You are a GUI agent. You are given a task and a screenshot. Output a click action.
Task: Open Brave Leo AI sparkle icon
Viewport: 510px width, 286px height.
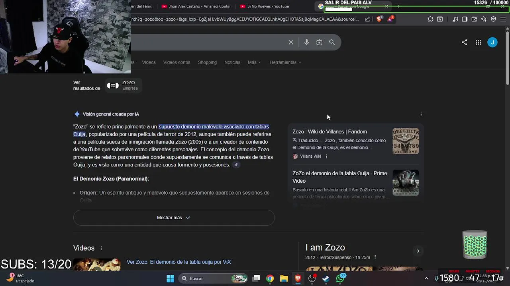[x=484, y=19]
